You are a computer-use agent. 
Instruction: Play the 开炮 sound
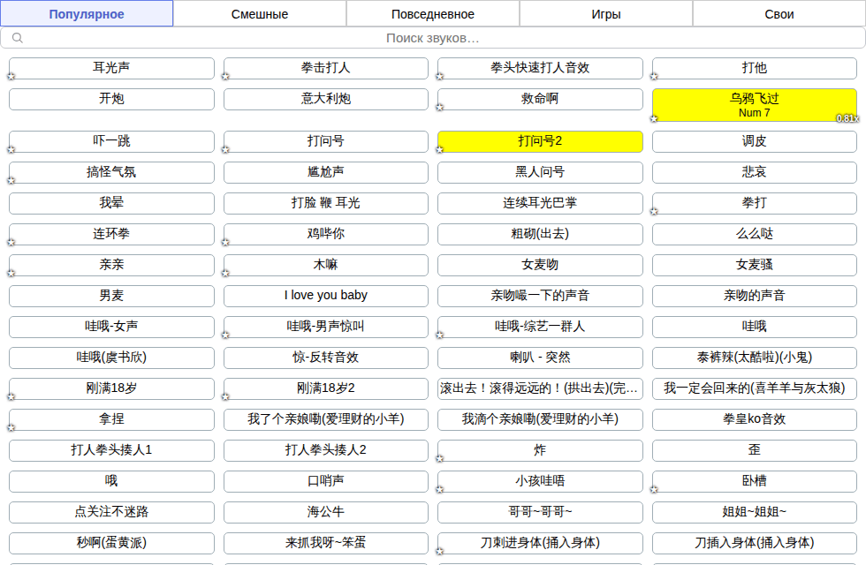point(111,99)
